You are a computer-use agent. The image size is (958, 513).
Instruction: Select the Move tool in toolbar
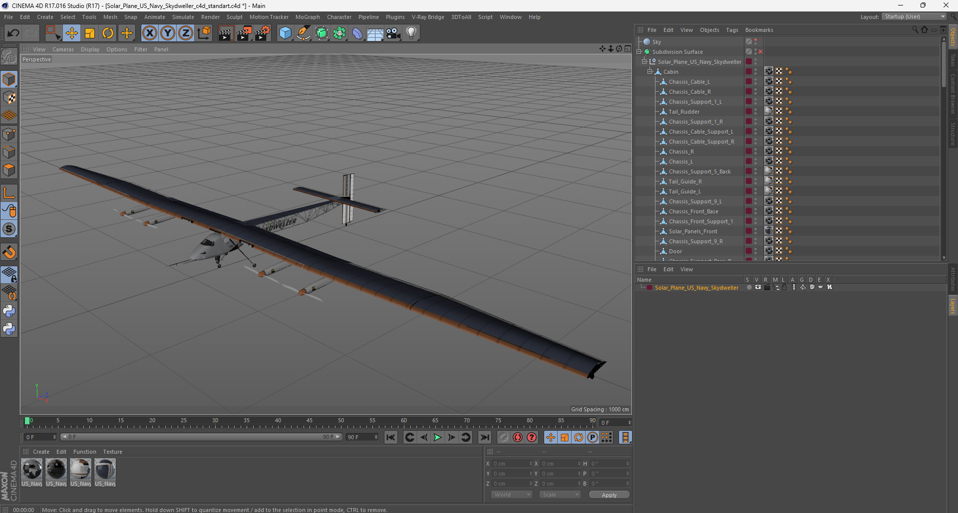(71, 33)
